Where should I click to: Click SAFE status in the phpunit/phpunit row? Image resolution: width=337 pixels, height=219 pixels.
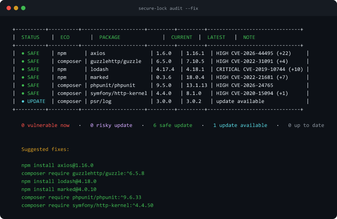tap(33, 85)
